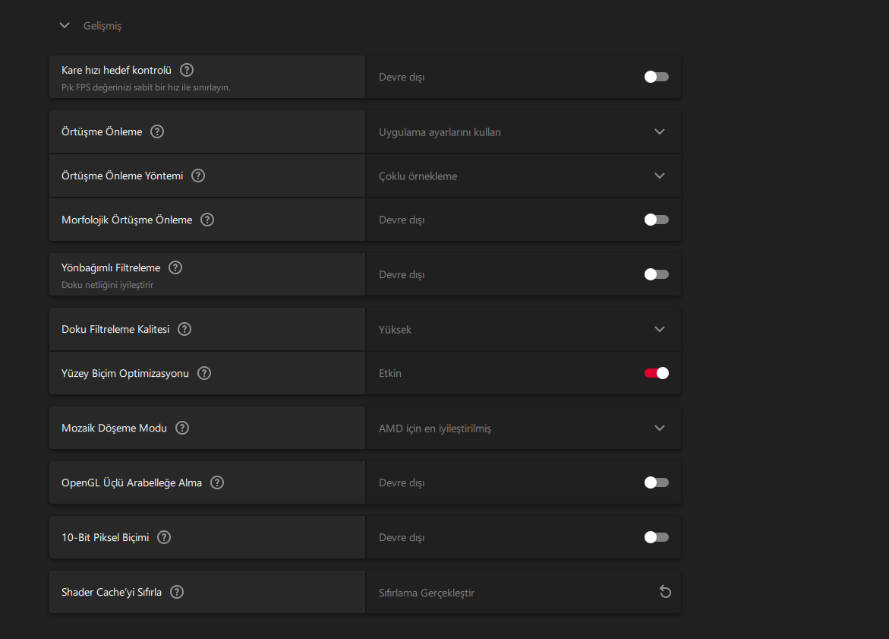Turn on Morfolojik Örtüşme Önleme switch
Screen dimensions: 889x639
click(656, 220)
